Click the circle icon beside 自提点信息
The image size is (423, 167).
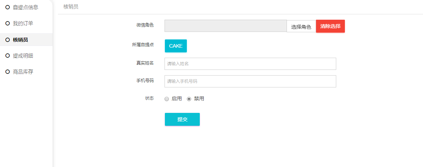pos(8,7)
